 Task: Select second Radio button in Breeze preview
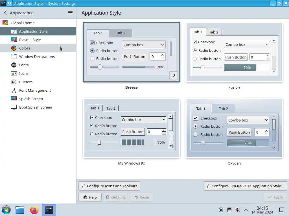coord(92,58)
